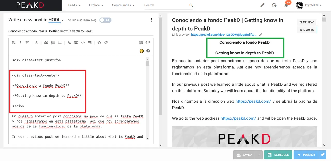The image size is (331, 161).
Task: Click the Schedule button
Action: [x=278, y=155]
